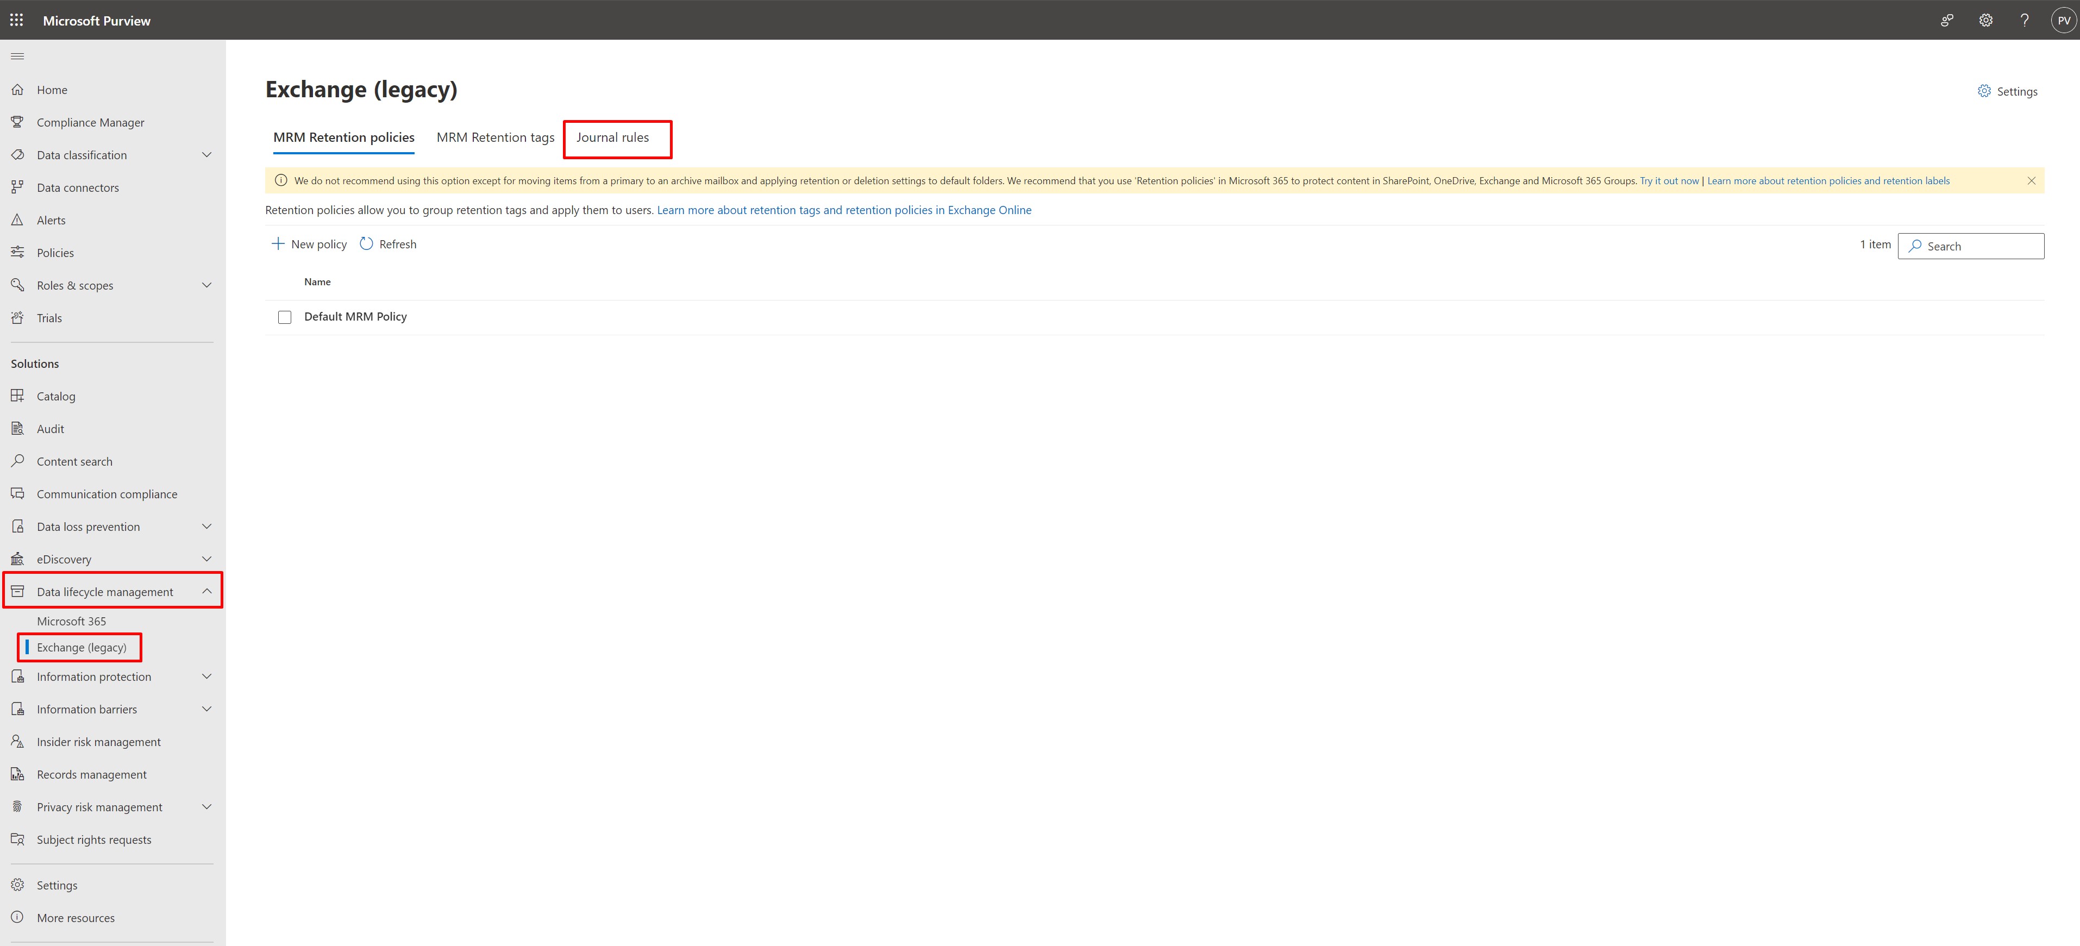Expand the eDiscovery chevron
This screenshot has height=946, width=2080.
[206, 559]
